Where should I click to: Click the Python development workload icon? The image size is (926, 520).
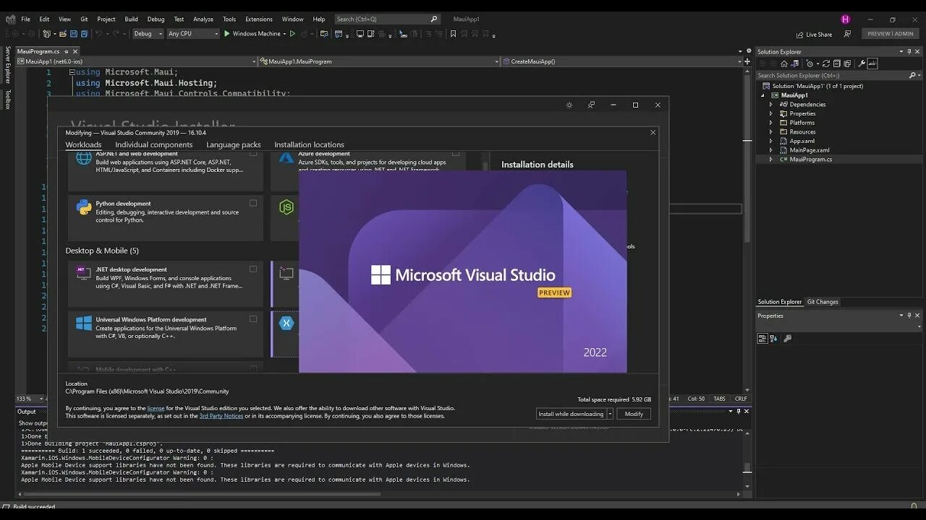(84, 207)
